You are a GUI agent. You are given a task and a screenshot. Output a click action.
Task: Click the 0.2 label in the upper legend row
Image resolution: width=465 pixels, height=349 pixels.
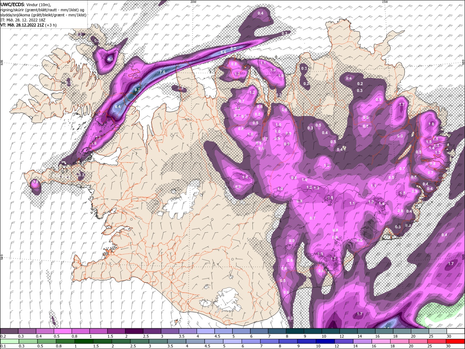(4, 337)
